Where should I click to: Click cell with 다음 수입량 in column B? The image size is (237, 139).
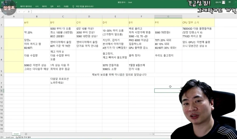click(x=37, y=55)
